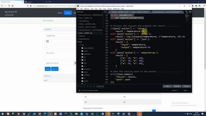206x116 pixels.
Task: Open tab3 on web page
Action: pyautogui.click(x=46, y=80)
